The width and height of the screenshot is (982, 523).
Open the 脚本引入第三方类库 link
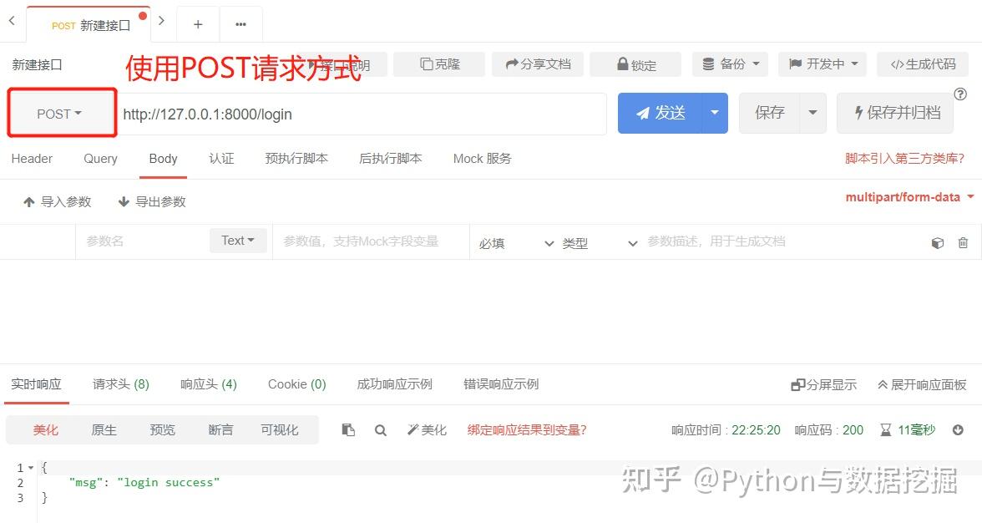click(x=906, y=159)
